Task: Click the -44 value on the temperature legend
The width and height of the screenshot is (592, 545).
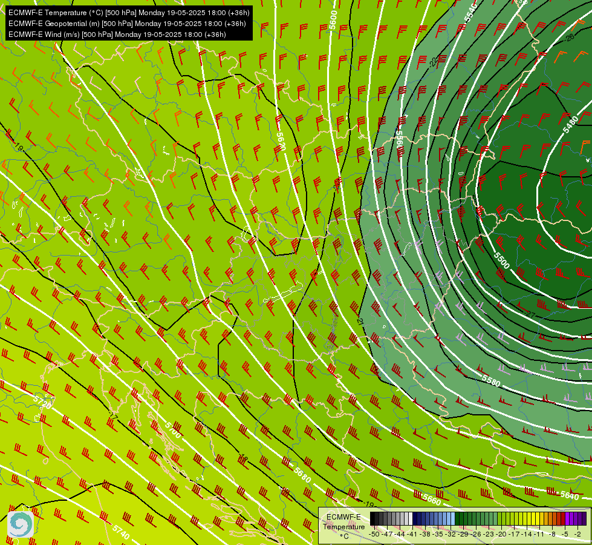Action: 400,534
